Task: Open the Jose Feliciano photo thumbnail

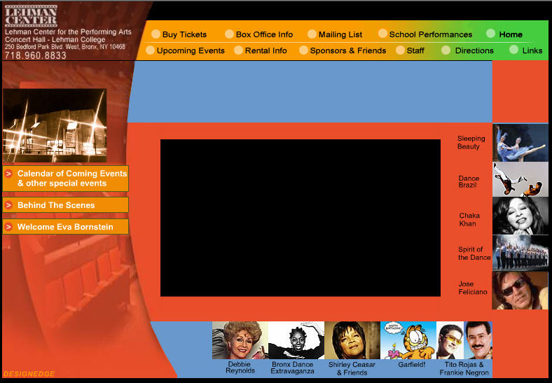Action: [x=520, y=291]
